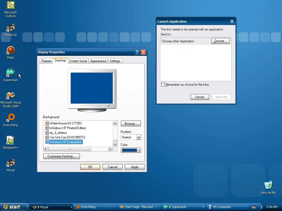Select the Recycle Bin icon
The height and width of the screenshot is (211, 282).
(268, 187)
